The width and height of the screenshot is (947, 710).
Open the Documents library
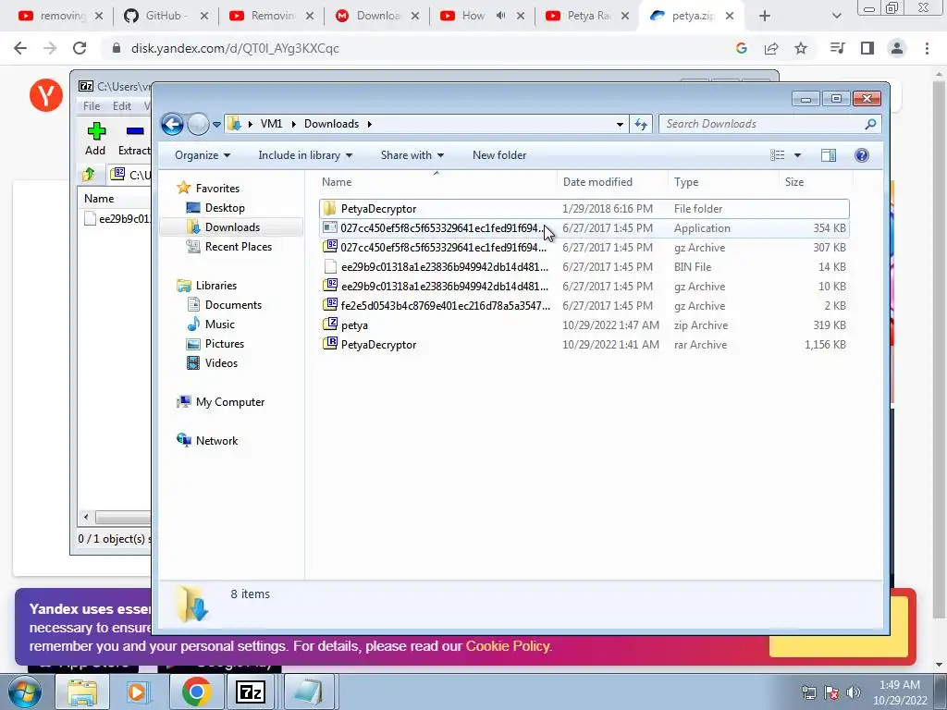click(233, 305)
